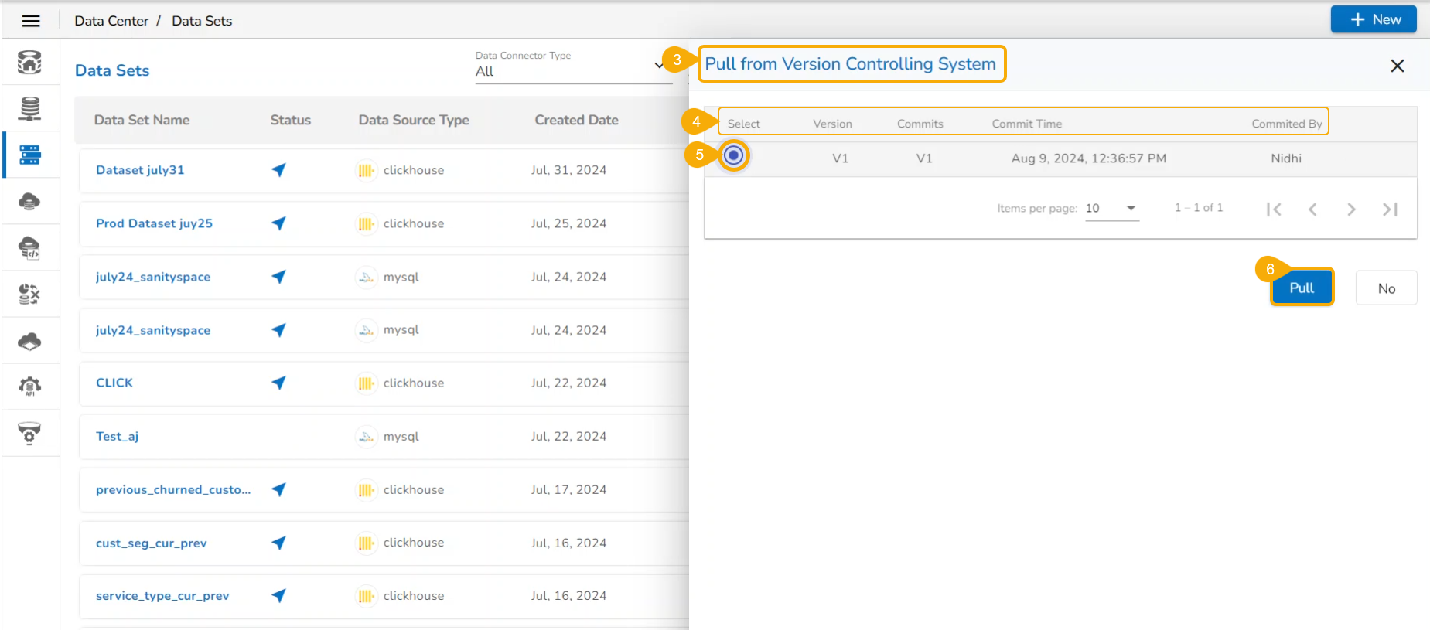Click Data Center in the breadcrumb
The image size is (1430, 630).
tap(111, 21)
